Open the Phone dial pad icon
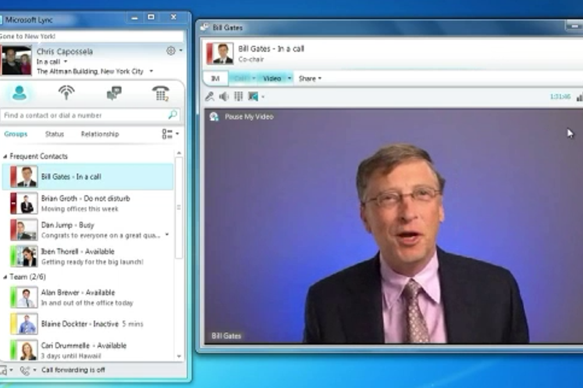 click(x=161, y=93)
